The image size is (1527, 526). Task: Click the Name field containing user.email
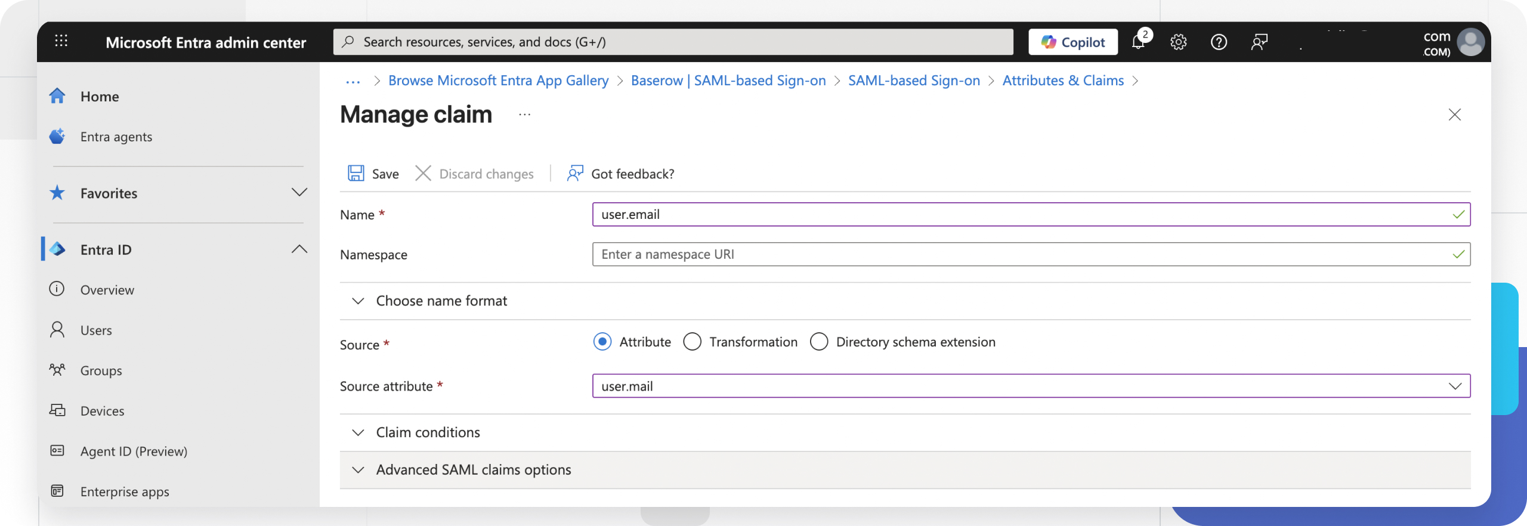pyautogui.click(x=1031, y=214)
